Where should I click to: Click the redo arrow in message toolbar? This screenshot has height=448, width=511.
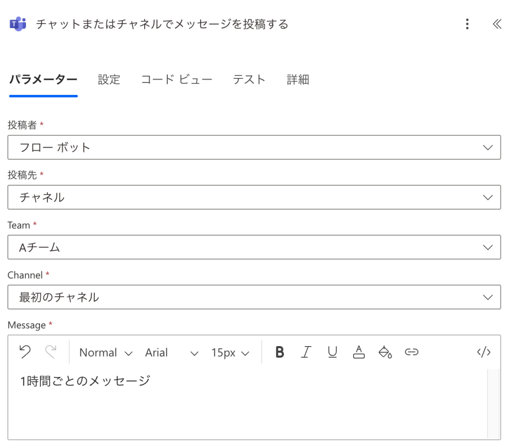(51, 352)
